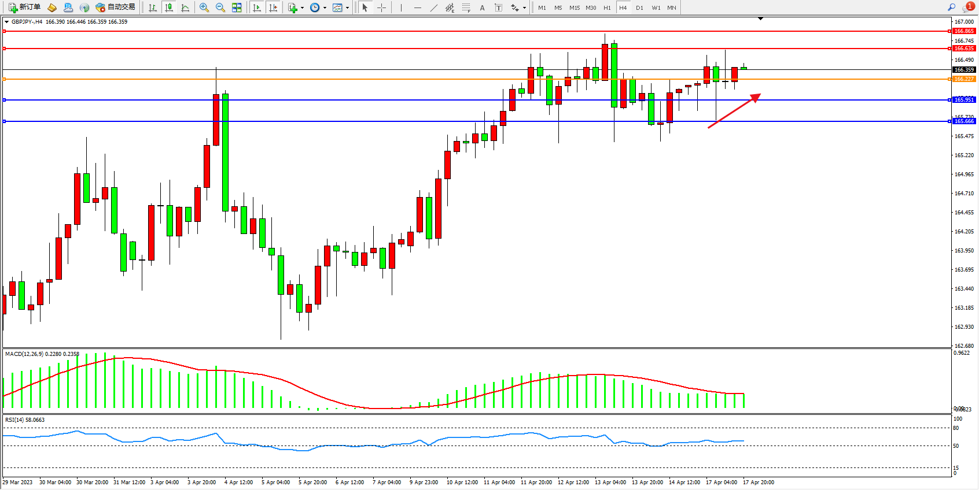Switch chart to candlestick mode

(x=169, y=8)
